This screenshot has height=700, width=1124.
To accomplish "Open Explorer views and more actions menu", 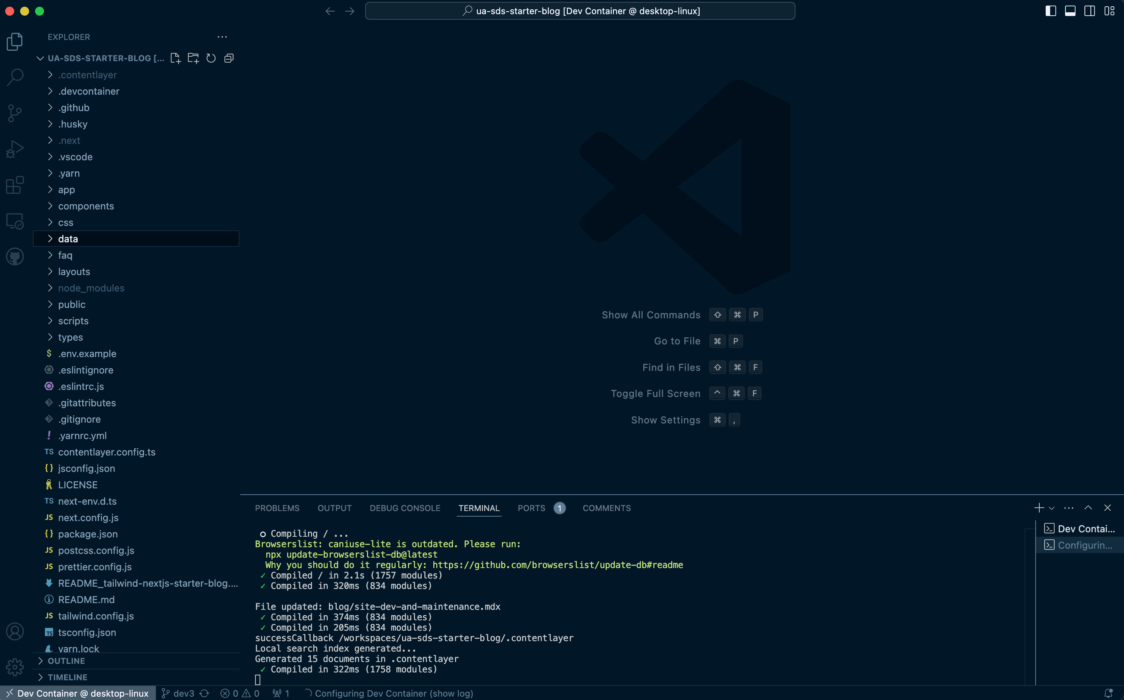I will point(222,37).
